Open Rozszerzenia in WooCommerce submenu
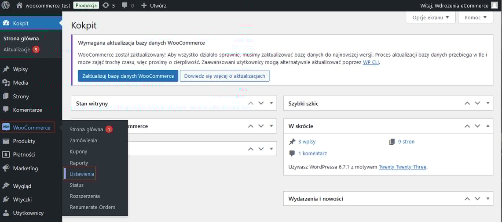502x222 pixels. click(x=85, y=196)
